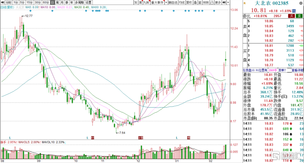Expand the dropdown at toolbar far right
This screenshot has height=163, width=304.
pos(228,2)
